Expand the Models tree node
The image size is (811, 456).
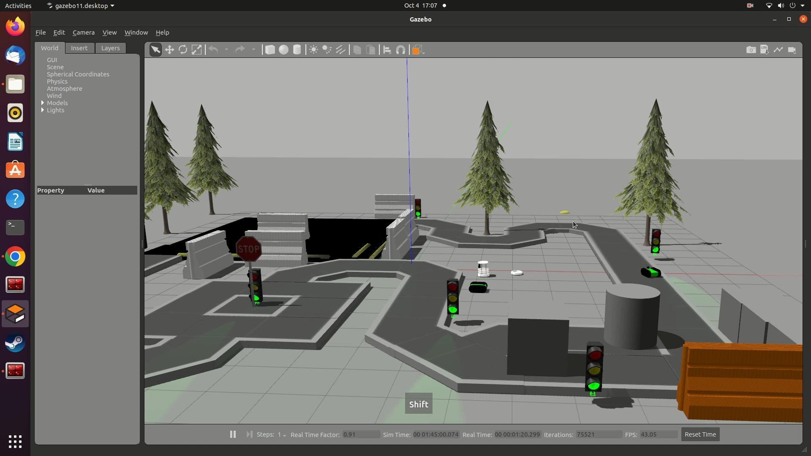click(x=43, y=103)
